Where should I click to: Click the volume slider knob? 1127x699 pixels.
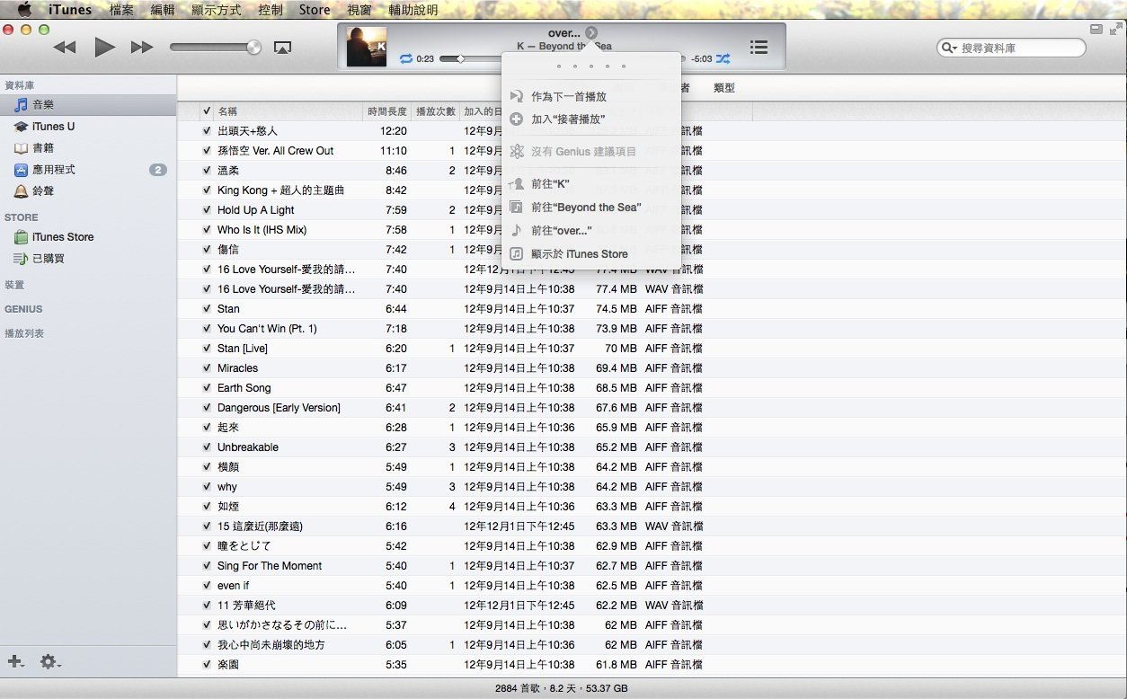click(x=253, y=48)
